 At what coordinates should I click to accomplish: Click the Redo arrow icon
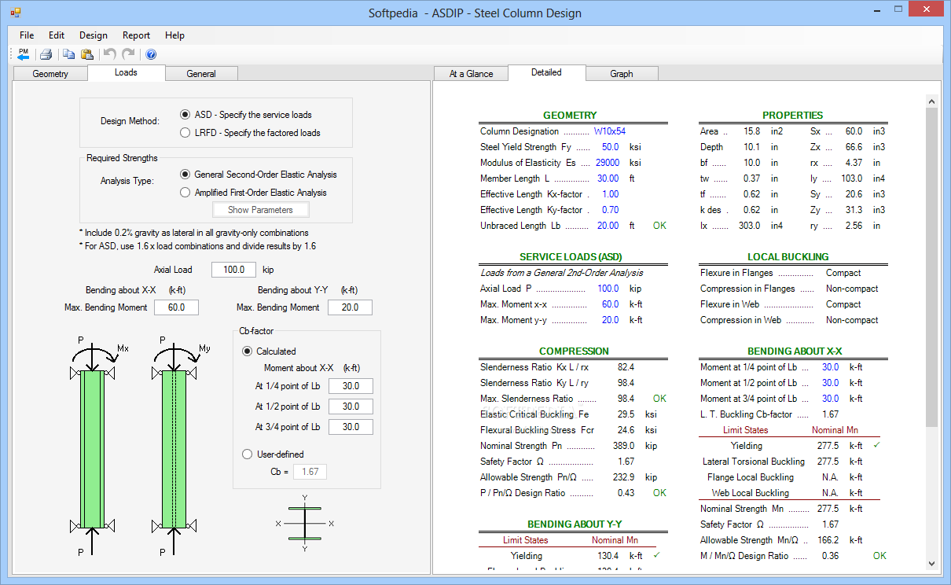pyautogui.click(x=128, y=54)
